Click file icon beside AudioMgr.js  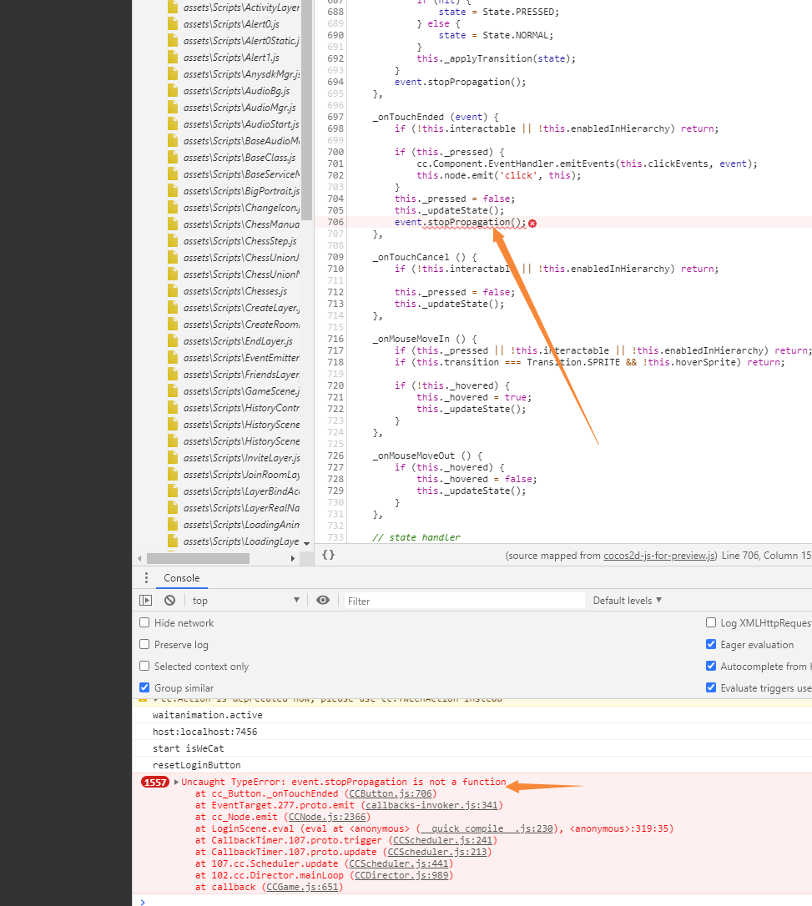coord(172,108)
